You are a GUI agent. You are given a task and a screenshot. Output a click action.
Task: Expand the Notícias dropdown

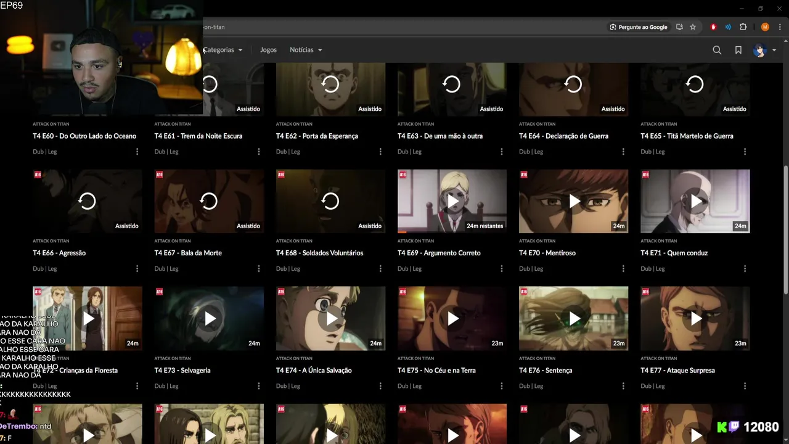pyautogui.click(x=306, y=50)
